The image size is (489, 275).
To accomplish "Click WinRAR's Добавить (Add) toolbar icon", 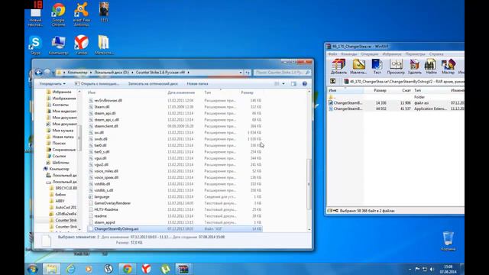I will tap(338, 66).
